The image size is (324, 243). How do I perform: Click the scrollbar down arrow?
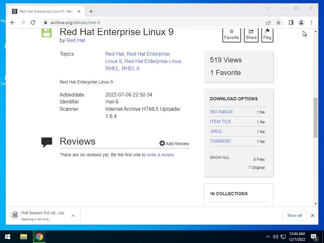pyautogui.click(x=315, y=204)
